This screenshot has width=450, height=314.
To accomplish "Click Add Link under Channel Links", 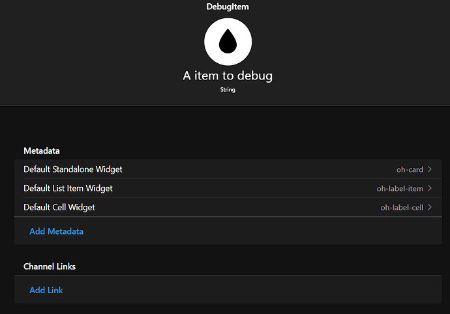I will point(46,290).
